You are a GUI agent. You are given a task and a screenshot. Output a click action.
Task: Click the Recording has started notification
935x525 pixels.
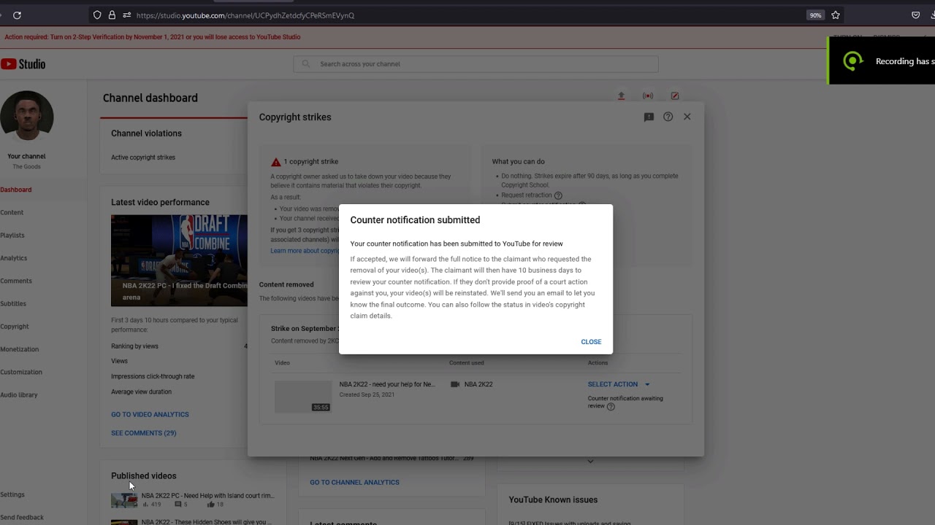click(882, 61)
